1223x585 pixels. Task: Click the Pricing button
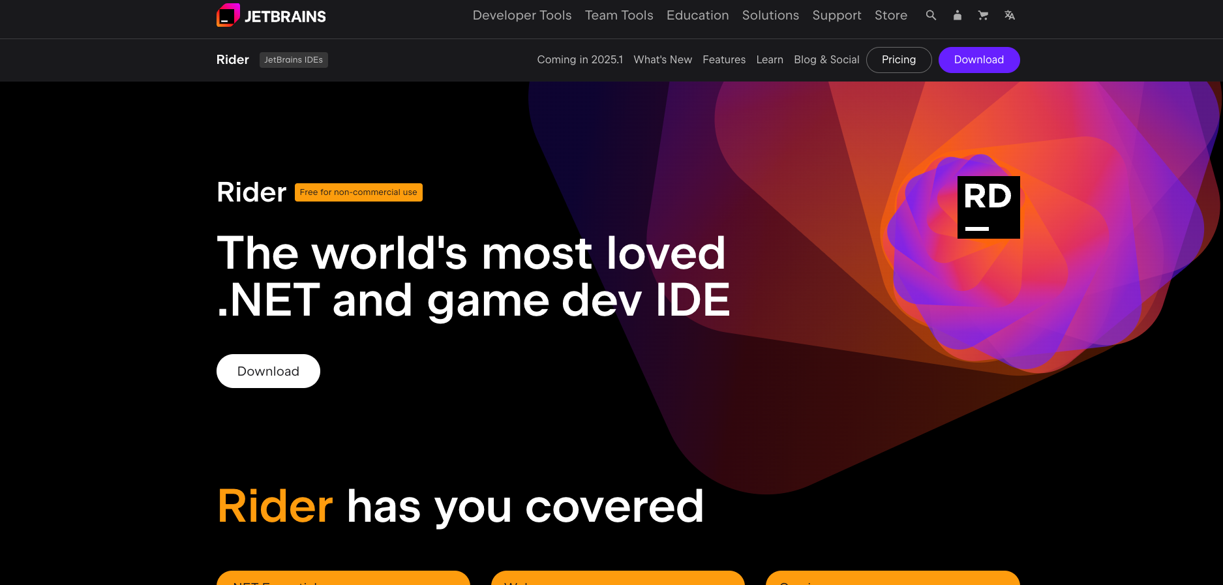tap(899, 59)
